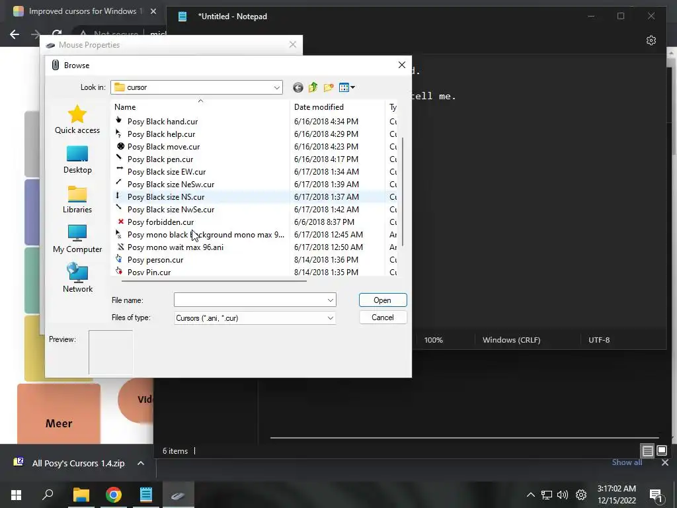Click the 100% zoom status in Notepad
This screenshot has width=677, height=508.
tap(434, 340)
